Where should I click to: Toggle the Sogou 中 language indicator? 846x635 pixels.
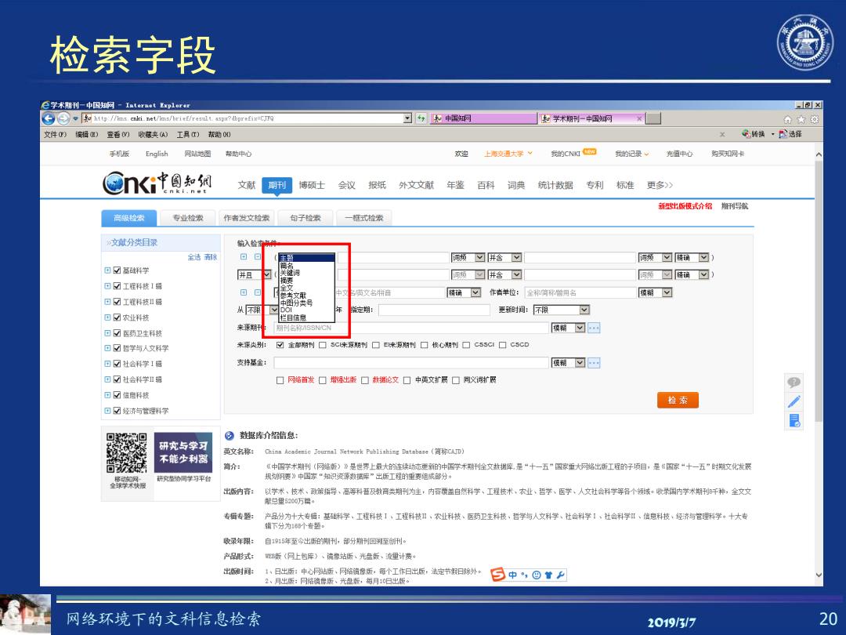512,575
